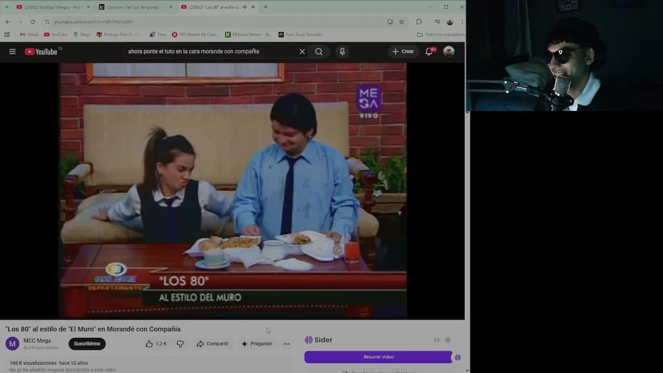Open the YouTube bookmark
Viewport: 663px width, 373px height.
55,35
